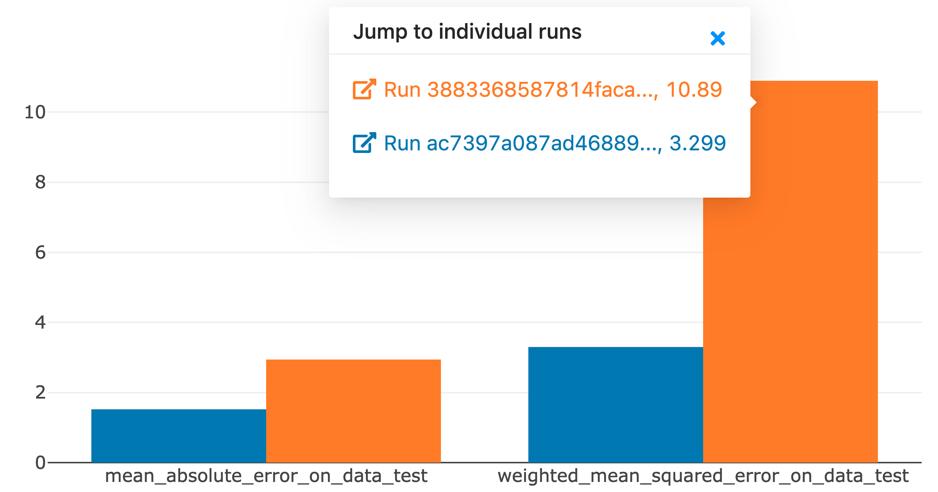938x492 pixels.
Task: Select the blue weighted_mean_squared_error bar
Action: pyautogui.click(x=616, y=405)
